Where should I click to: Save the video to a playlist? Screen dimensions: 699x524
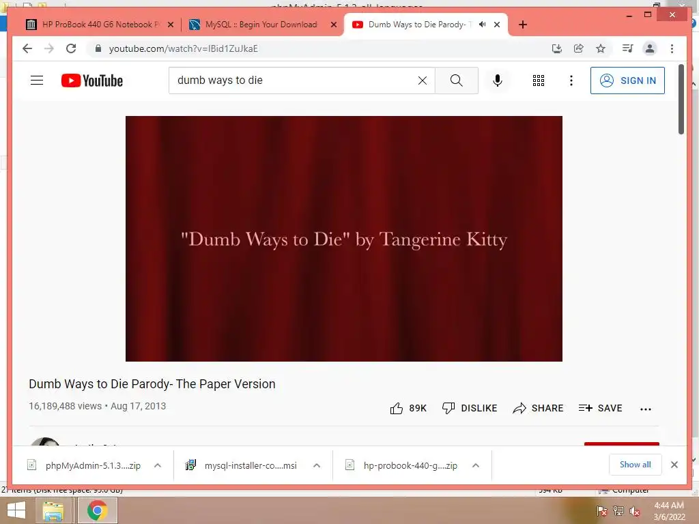pyautogui.click(x=600, y=408)
